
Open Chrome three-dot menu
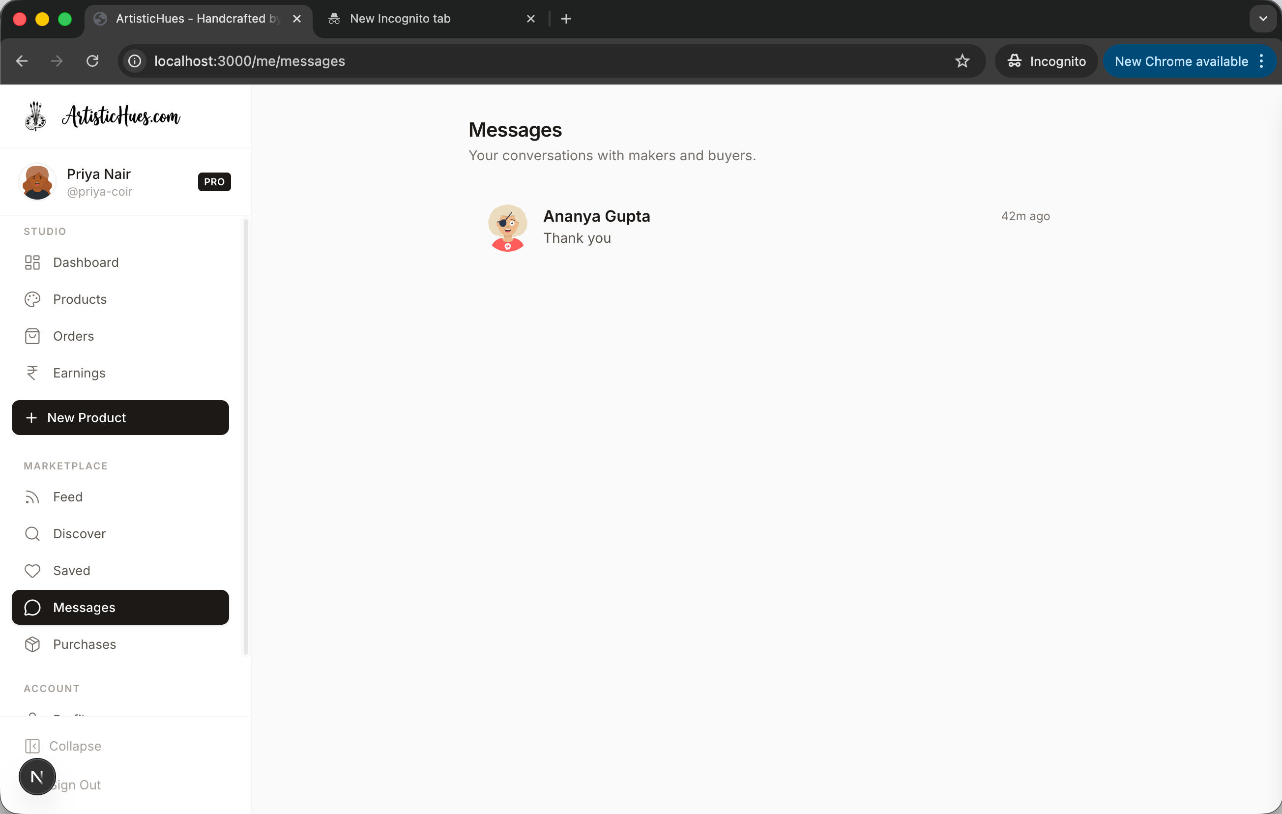(x=1261, y=61)
